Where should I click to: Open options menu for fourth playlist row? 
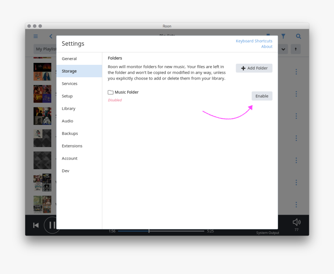click(x=296, y=138)
